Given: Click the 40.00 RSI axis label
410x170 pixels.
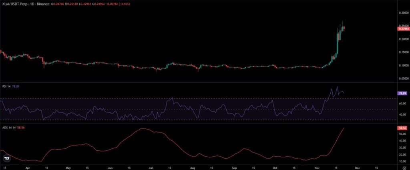Looking at the screenshot, I should click(402, 114).
